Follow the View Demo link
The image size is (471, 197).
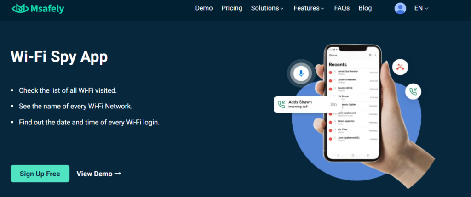click(99, 174)
